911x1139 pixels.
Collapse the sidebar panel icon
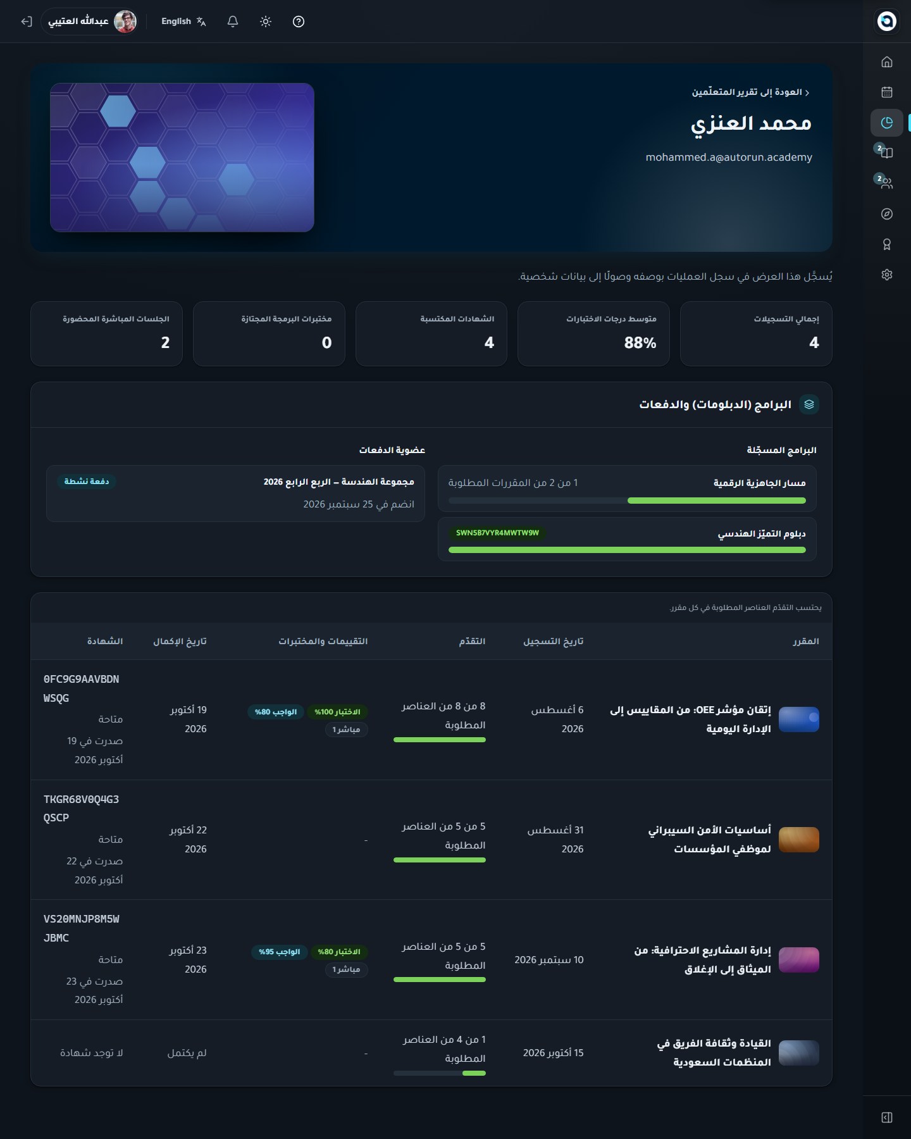[887, 1117]
